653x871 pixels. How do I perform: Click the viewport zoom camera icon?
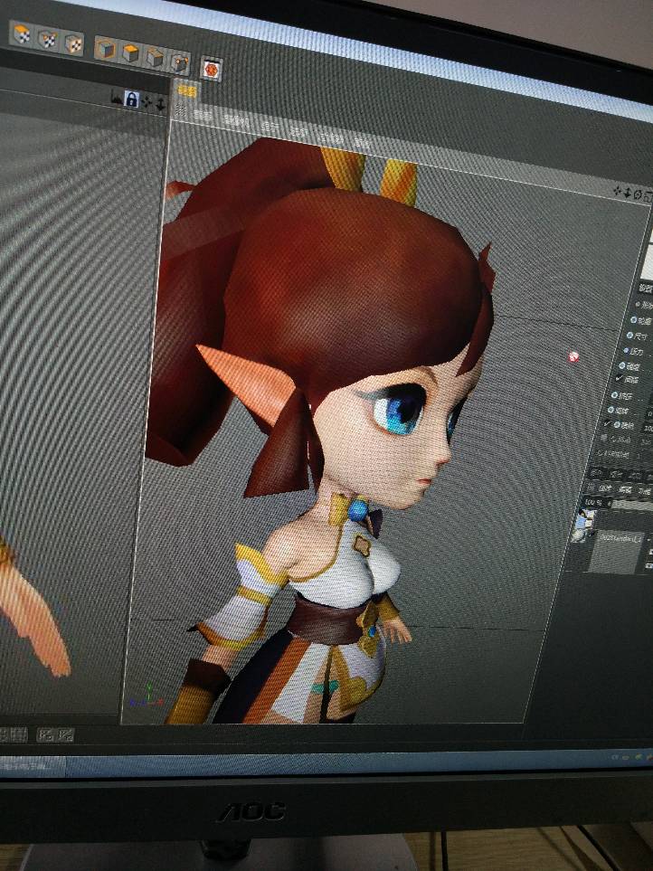(628, 193)
